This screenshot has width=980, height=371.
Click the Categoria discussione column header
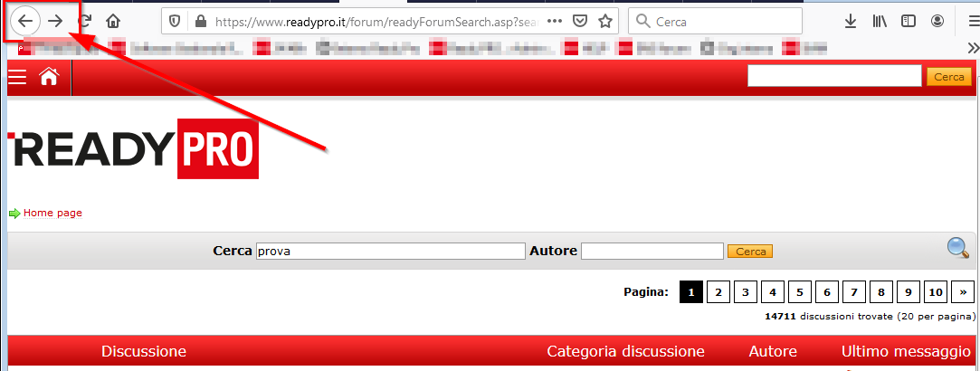[x=625, y=352]
